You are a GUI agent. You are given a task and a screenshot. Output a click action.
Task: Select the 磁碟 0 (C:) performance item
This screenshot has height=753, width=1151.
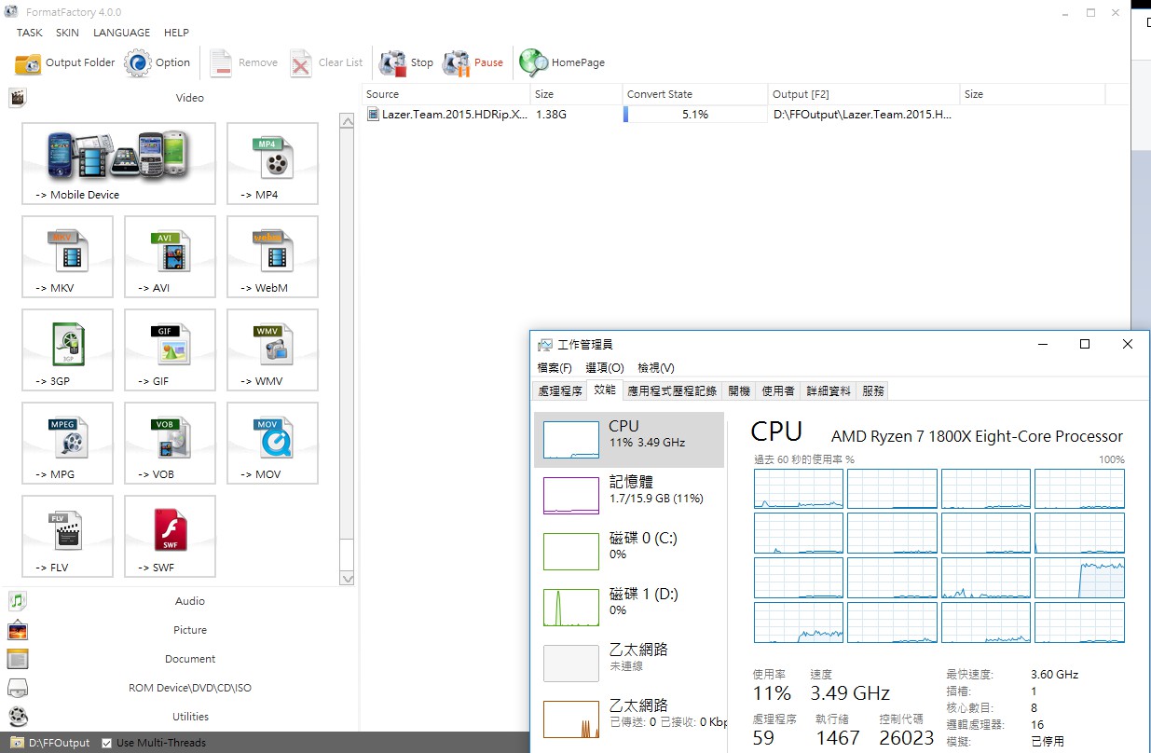(629, 552)
